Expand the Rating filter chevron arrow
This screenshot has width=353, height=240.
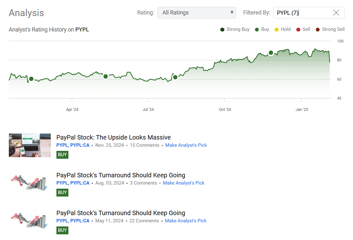coord(232,13)
